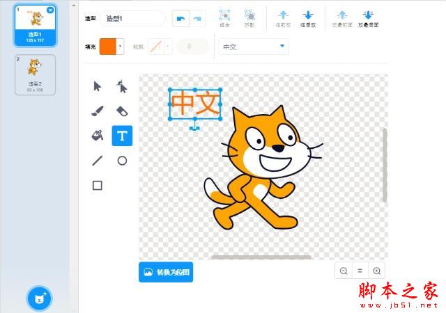
Task: Click the Group icon
Action: coord(224,18)
